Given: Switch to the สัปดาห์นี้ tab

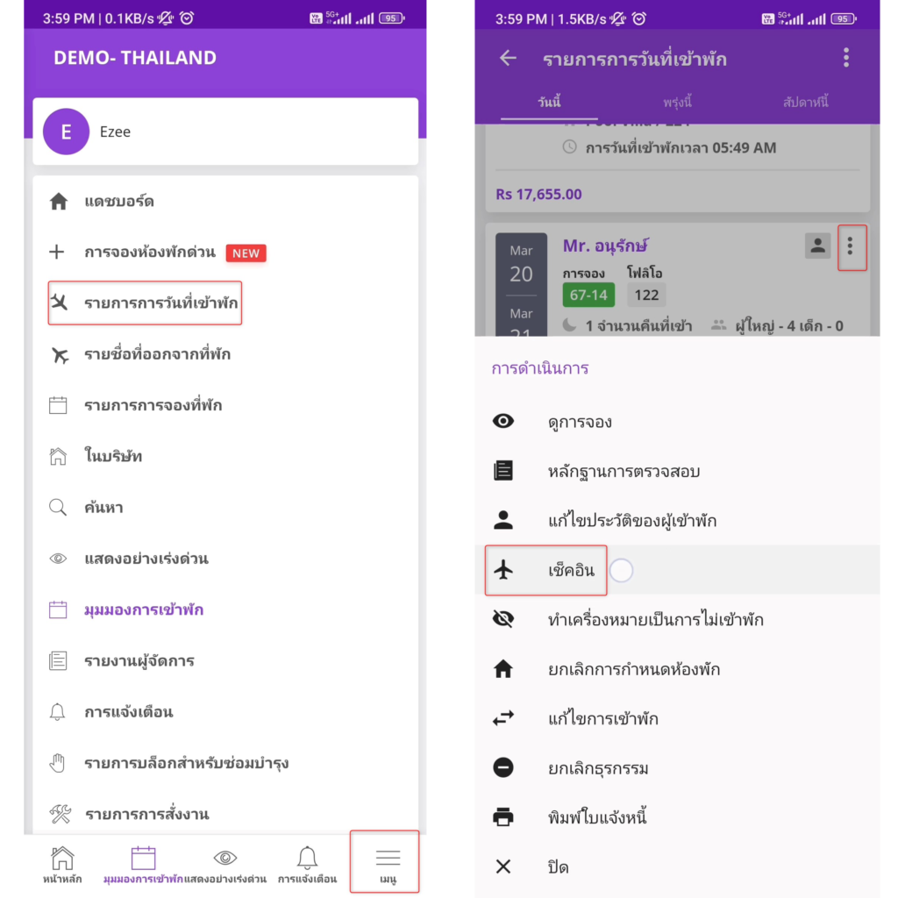Looking at the screenshot, I should [806, 103].
